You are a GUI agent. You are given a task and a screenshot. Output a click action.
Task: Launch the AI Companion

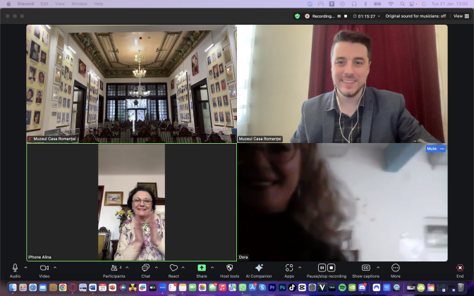coord(259,269)
